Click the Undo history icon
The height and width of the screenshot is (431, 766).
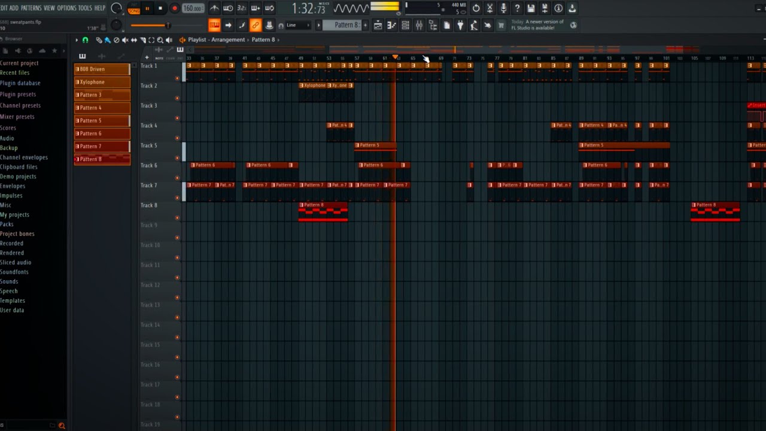476,8
